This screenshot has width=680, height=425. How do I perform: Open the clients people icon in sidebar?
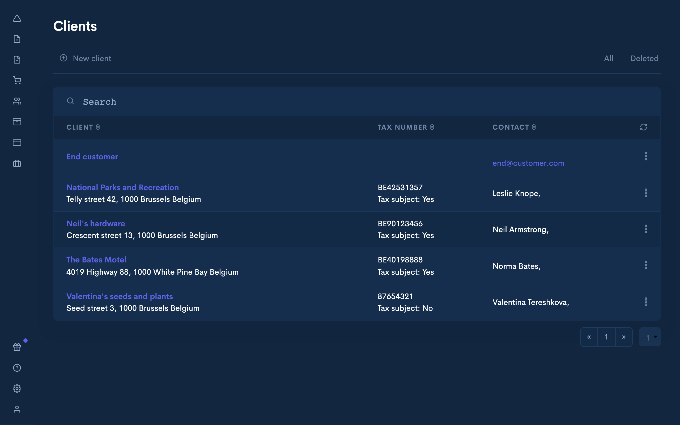pos(17,101)
